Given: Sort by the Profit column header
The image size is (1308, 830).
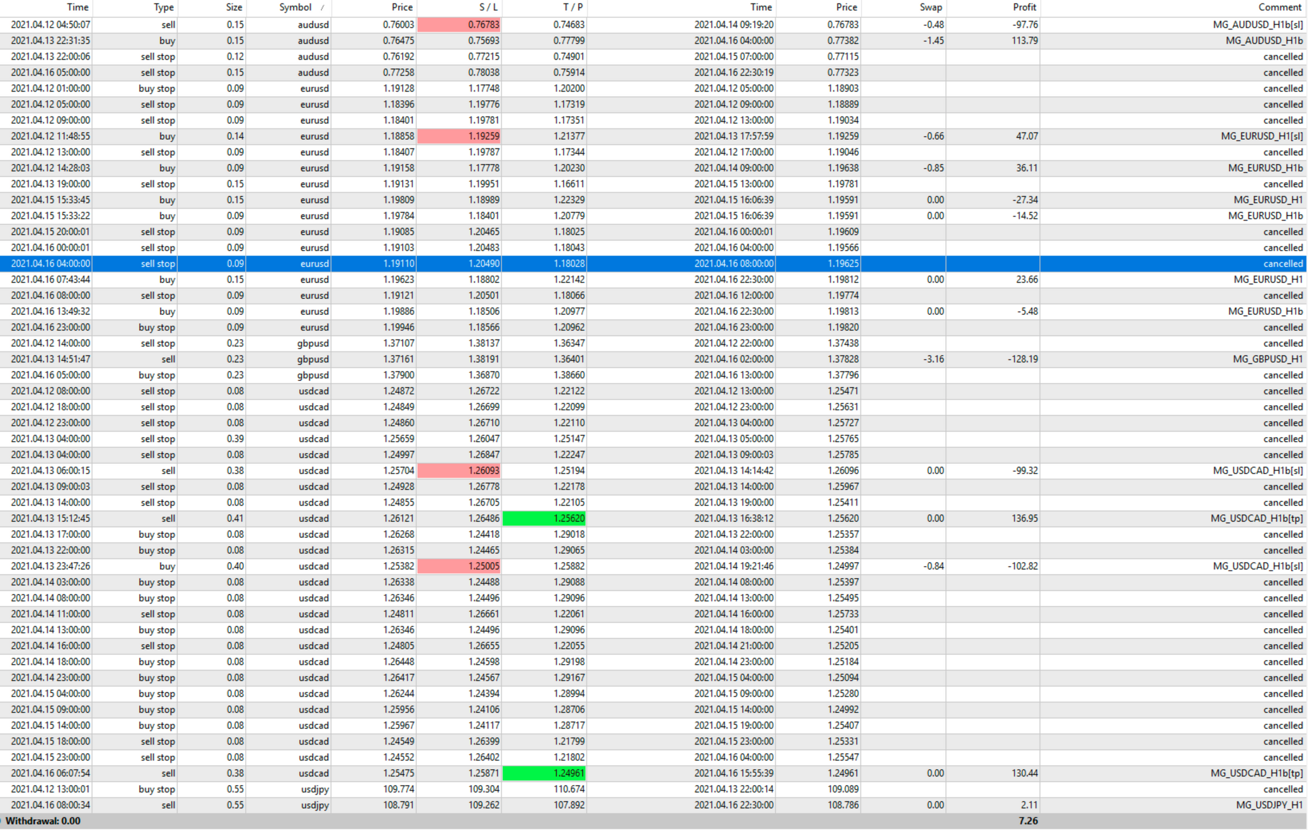Looking at the screenshot, I should pyautogui.click(x=1024, y=7).
